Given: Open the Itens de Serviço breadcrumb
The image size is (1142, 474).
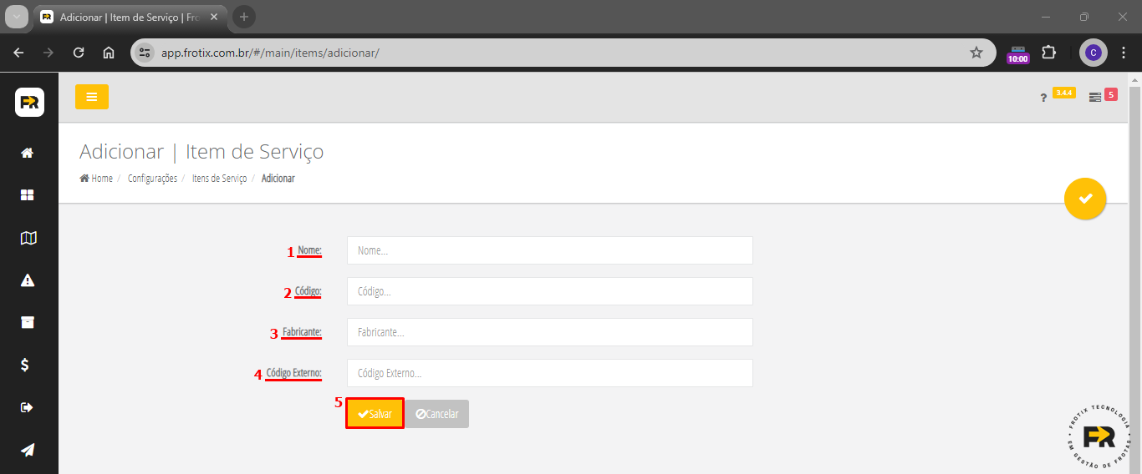Looking at the screenshot, I should click(219, 179).
